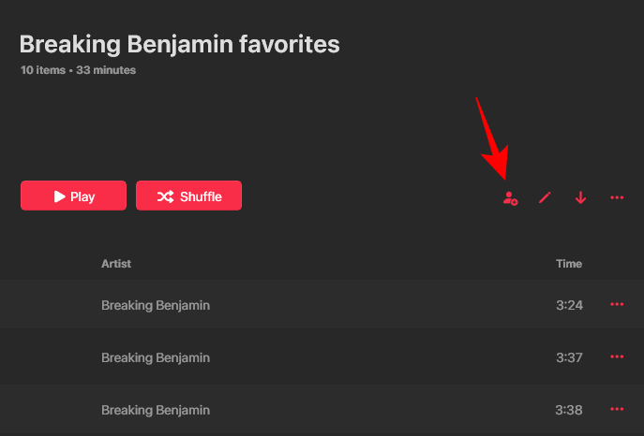The height and width of the screenshot is (436, 644).
Task: Open Breaking Benjamin artist in the 3:37 row
Action: tap(156, 357)
